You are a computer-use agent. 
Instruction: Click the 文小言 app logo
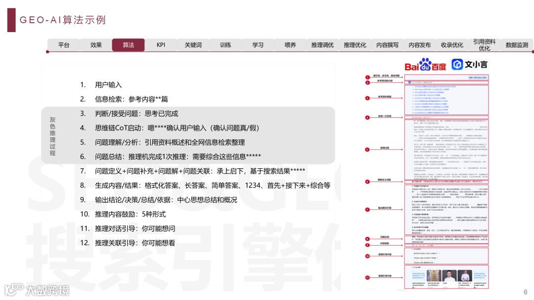tap(470, 64)
